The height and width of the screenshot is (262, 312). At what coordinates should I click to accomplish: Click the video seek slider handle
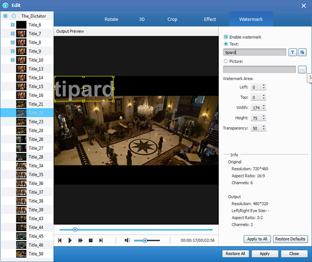click(75, 229)
